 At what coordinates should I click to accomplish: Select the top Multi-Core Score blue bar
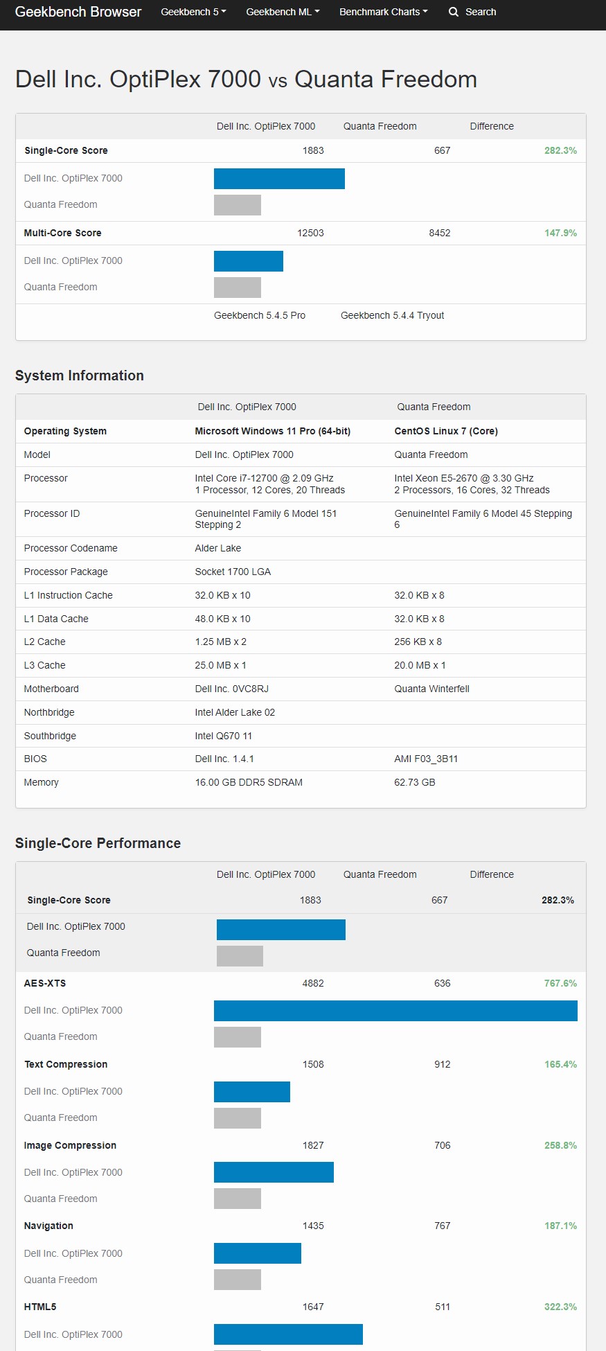click(x=249, y=261)
